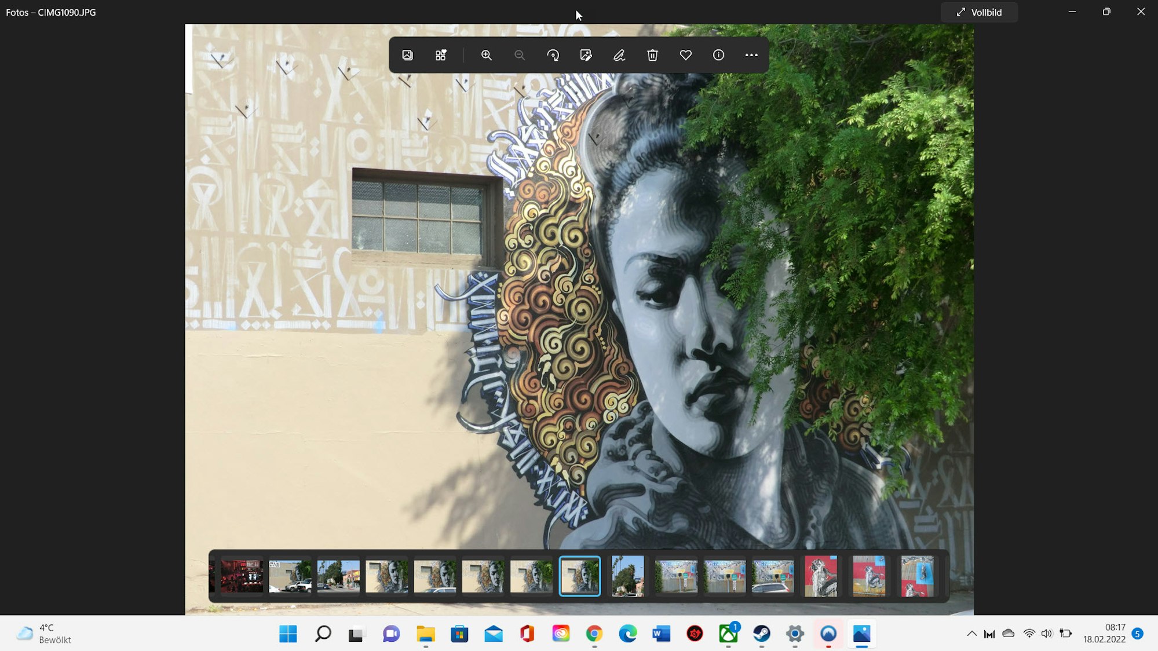Open the clock and date flyout

coord(1104,634)
